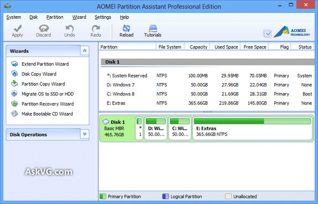This screenshot has width=318, height=204.
Task: Click the Boot status of C: Windows 8
Action: coord(307,94)
